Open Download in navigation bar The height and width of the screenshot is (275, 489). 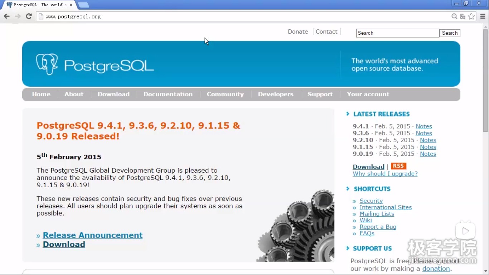pyautogui.click(x=113, y=94)
